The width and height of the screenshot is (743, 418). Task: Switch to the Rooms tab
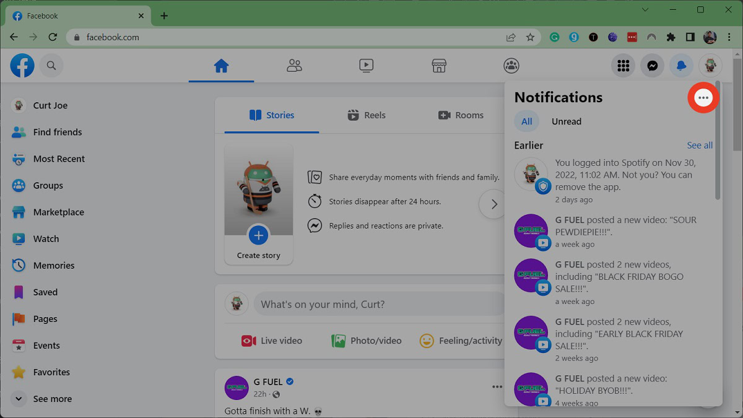click(x=461, y=115)
